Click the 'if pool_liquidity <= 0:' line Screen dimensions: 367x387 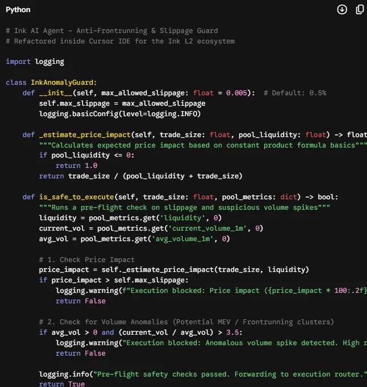click(x=86, y=155)
